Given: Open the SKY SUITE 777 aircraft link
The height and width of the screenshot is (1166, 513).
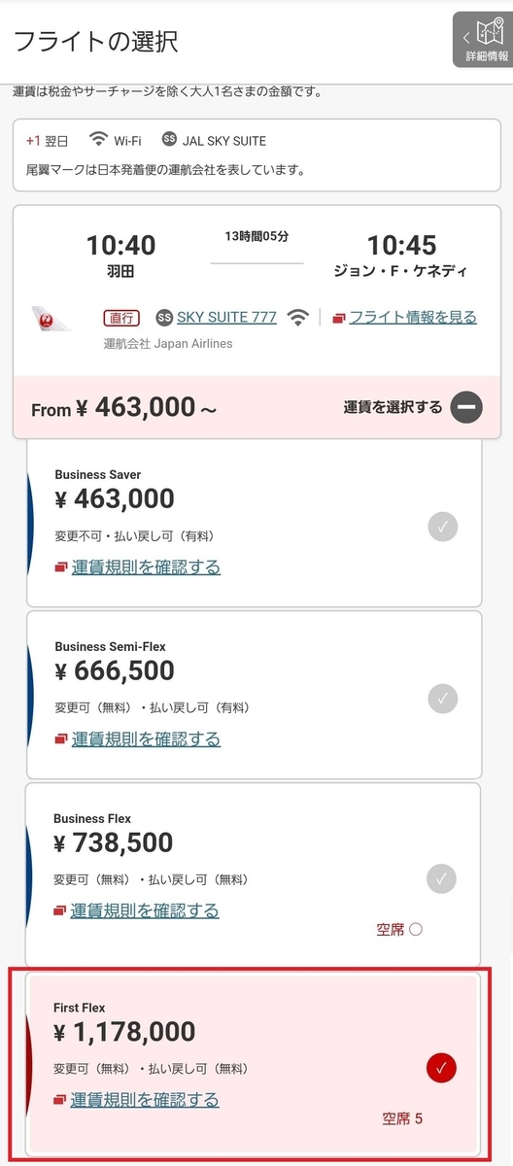Looking at the screenshot, I should coord(226,317).
